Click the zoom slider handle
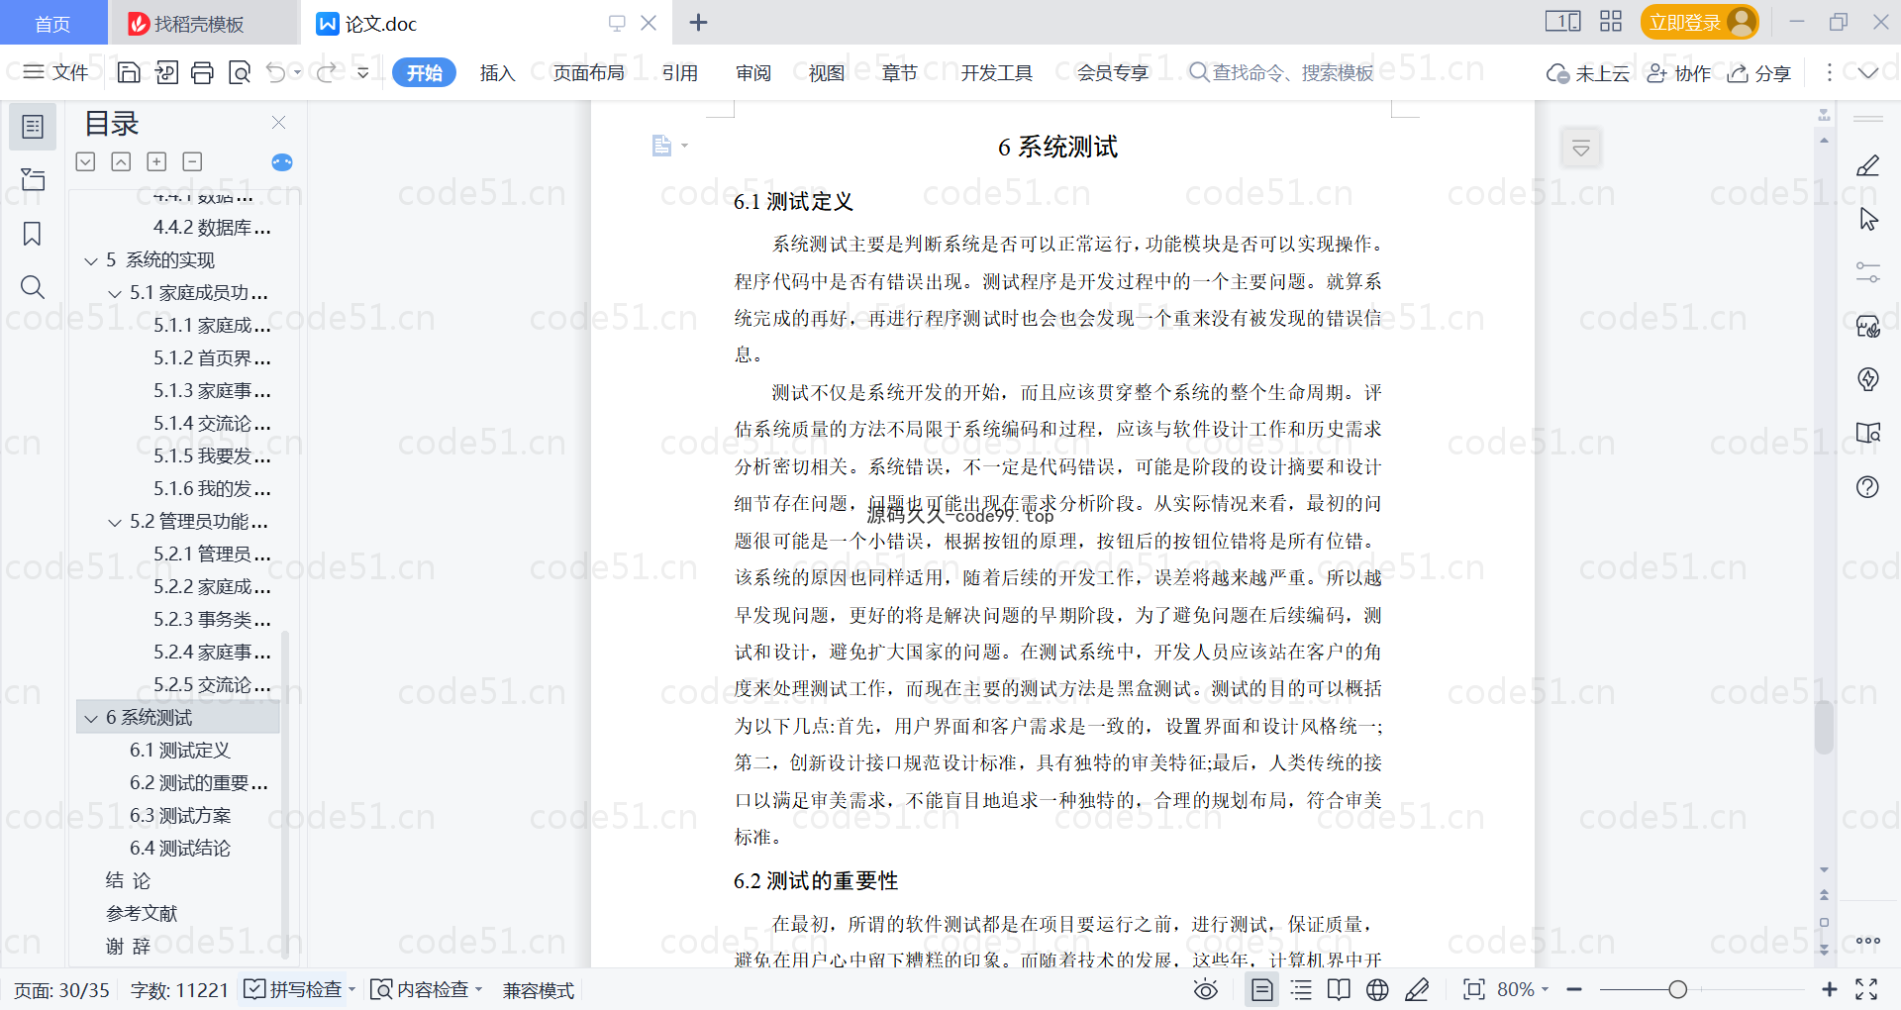 [x=1677, y=989]
